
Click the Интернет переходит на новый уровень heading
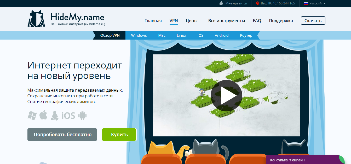(75, 71)
